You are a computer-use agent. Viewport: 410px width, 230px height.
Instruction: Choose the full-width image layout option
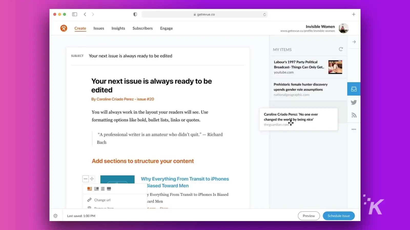109,189
